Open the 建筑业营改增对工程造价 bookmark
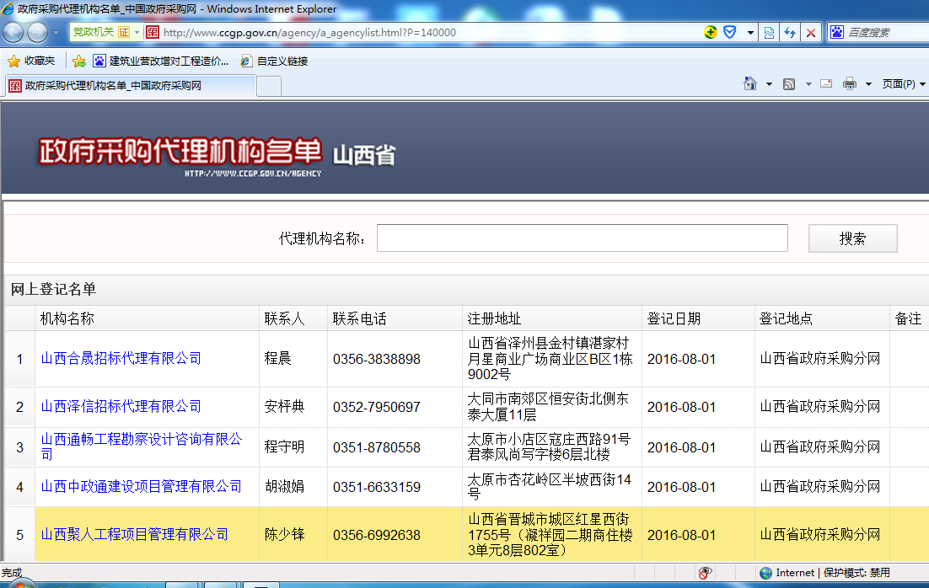Image resolution: width=929 pixels, height=588 pixels. (160, 61)
